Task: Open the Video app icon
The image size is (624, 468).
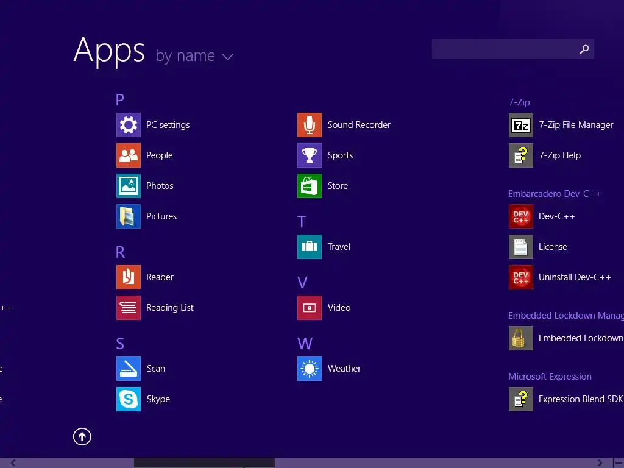Action: pos(309,308)
